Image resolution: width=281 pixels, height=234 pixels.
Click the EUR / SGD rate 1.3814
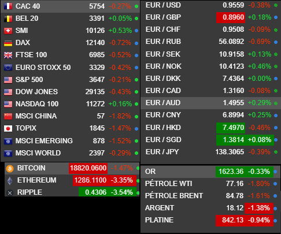234,140
